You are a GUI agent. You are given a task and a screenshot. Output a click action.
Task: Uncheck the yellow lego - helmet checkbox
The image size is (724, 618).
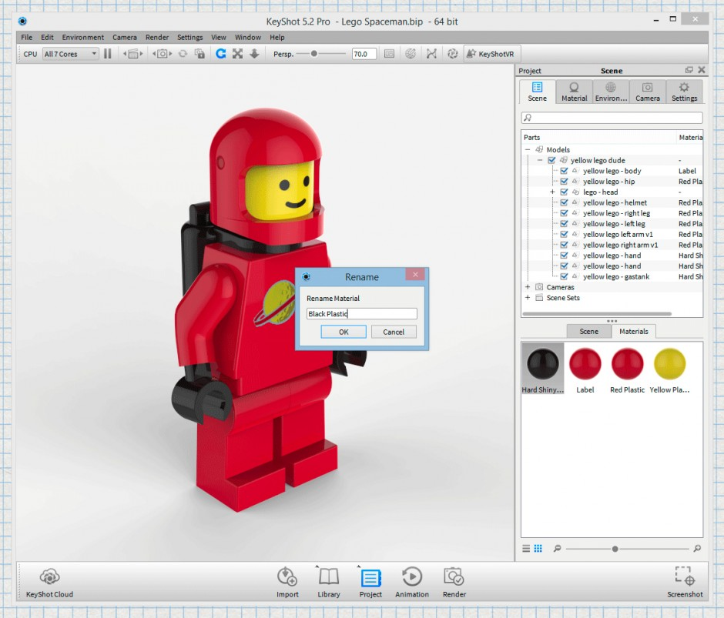pos(564,202)
